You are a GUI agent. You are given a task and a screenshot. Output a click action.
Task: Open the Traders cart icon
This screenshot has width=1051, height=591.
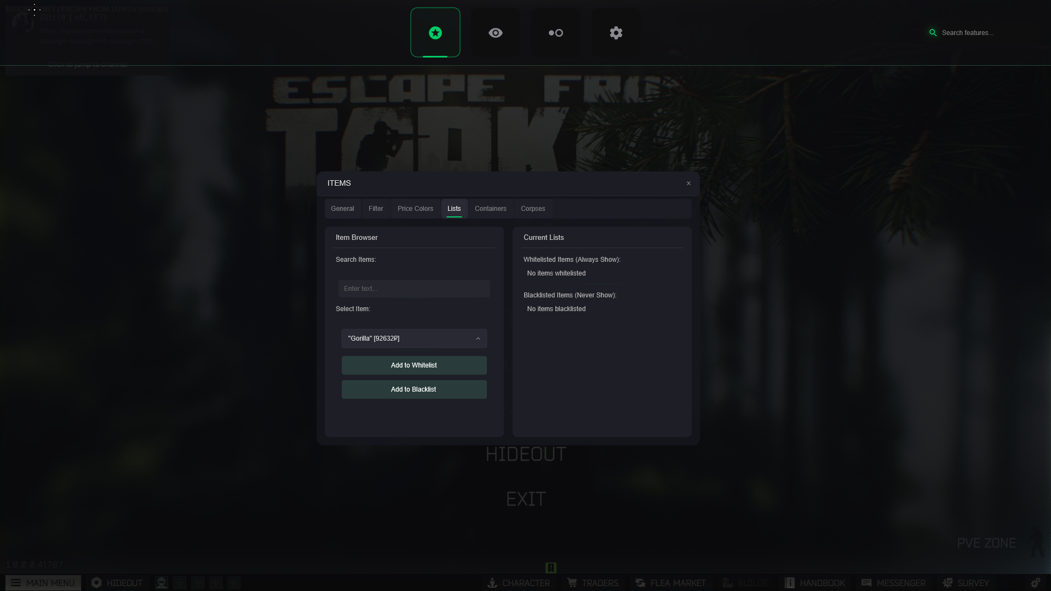572,583
